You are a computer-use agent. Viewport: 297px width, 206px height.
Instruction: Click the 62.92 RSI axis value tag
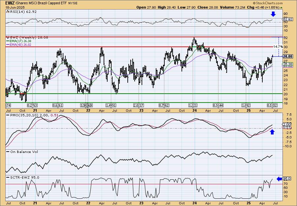coord(287,19)
